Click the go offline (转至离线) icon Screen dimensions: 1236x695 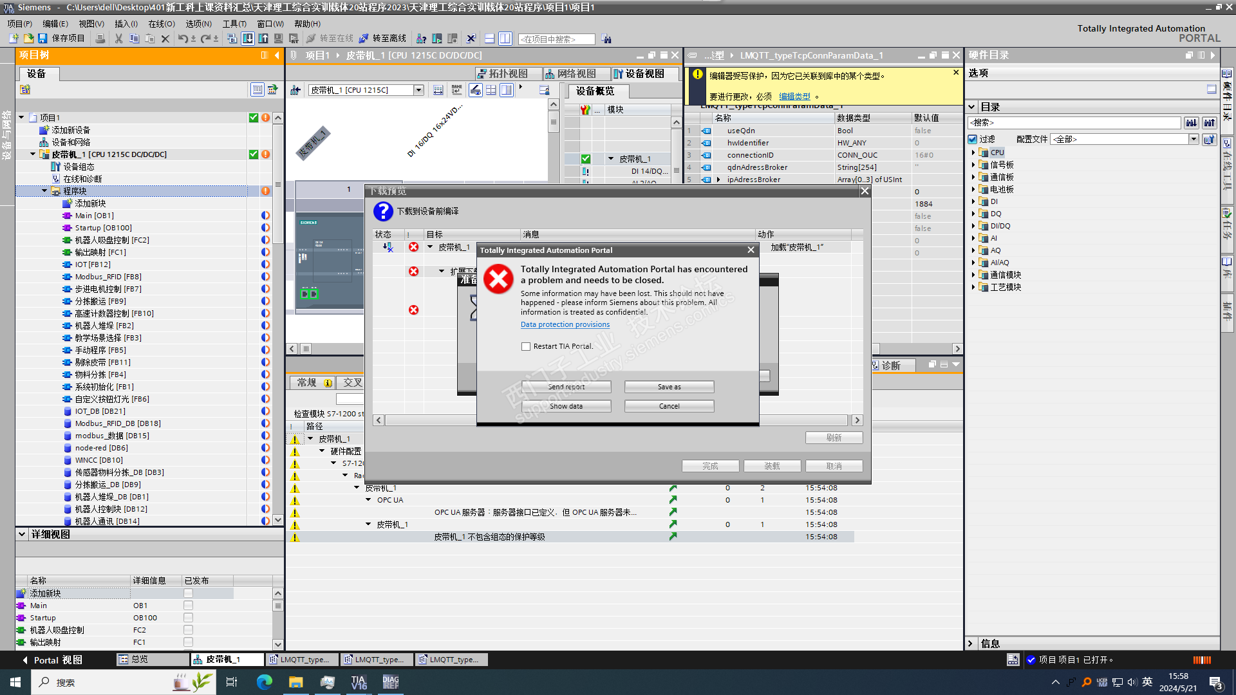[x=364, y=39]
